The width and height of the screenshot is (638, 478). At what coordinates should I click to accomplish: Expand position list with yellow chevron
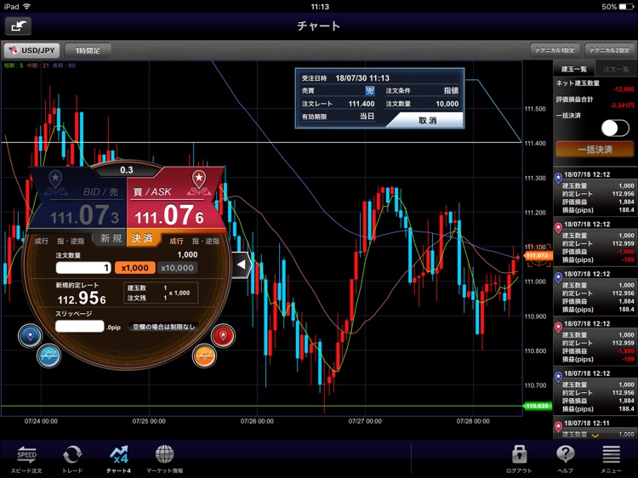[595, 435]
